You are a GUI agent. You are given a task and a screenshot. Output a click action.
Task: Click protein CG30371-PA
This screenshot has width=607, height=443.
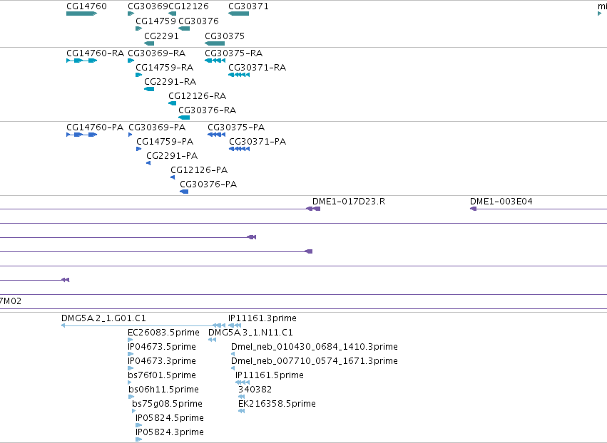257,142
